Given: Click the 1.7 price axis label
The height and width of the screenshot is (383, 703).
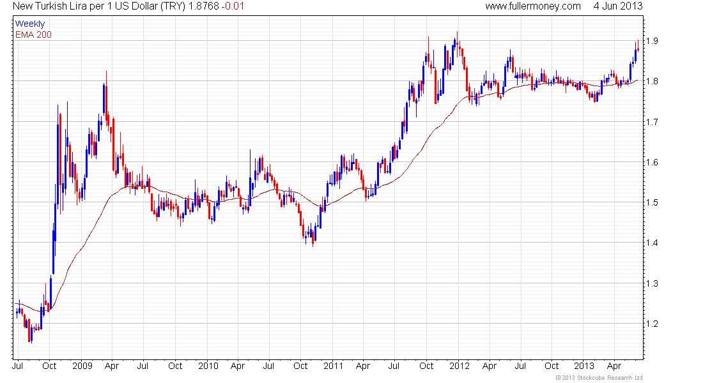Looking at the screenshot, I should click(652, 122).
